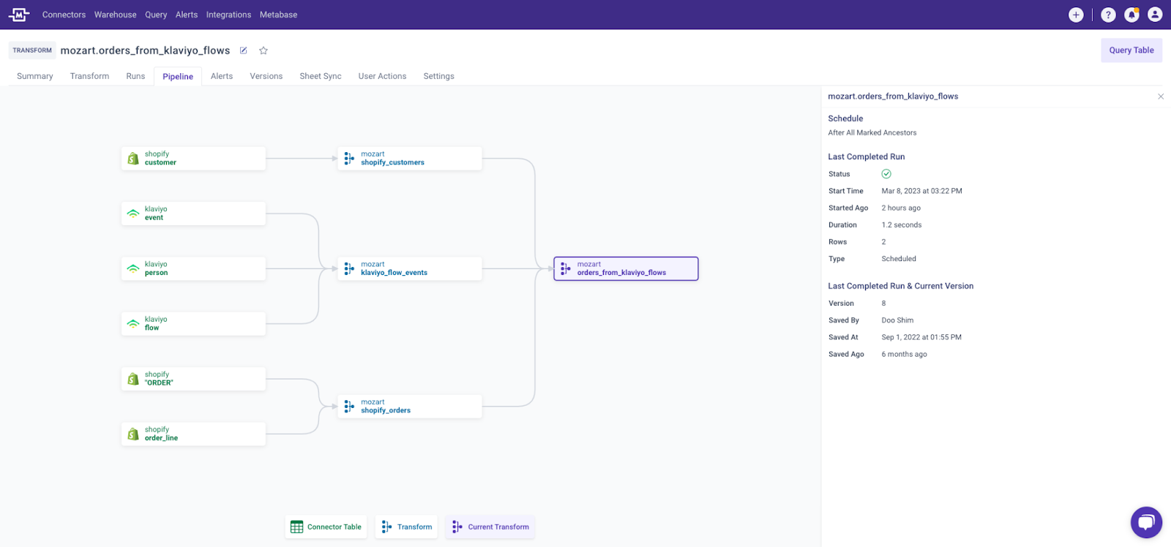This screenshot has height=547, width=1171.
Task: Click transform icon on orders_from_klaviyo_flows node
Action: pos(566,268)
